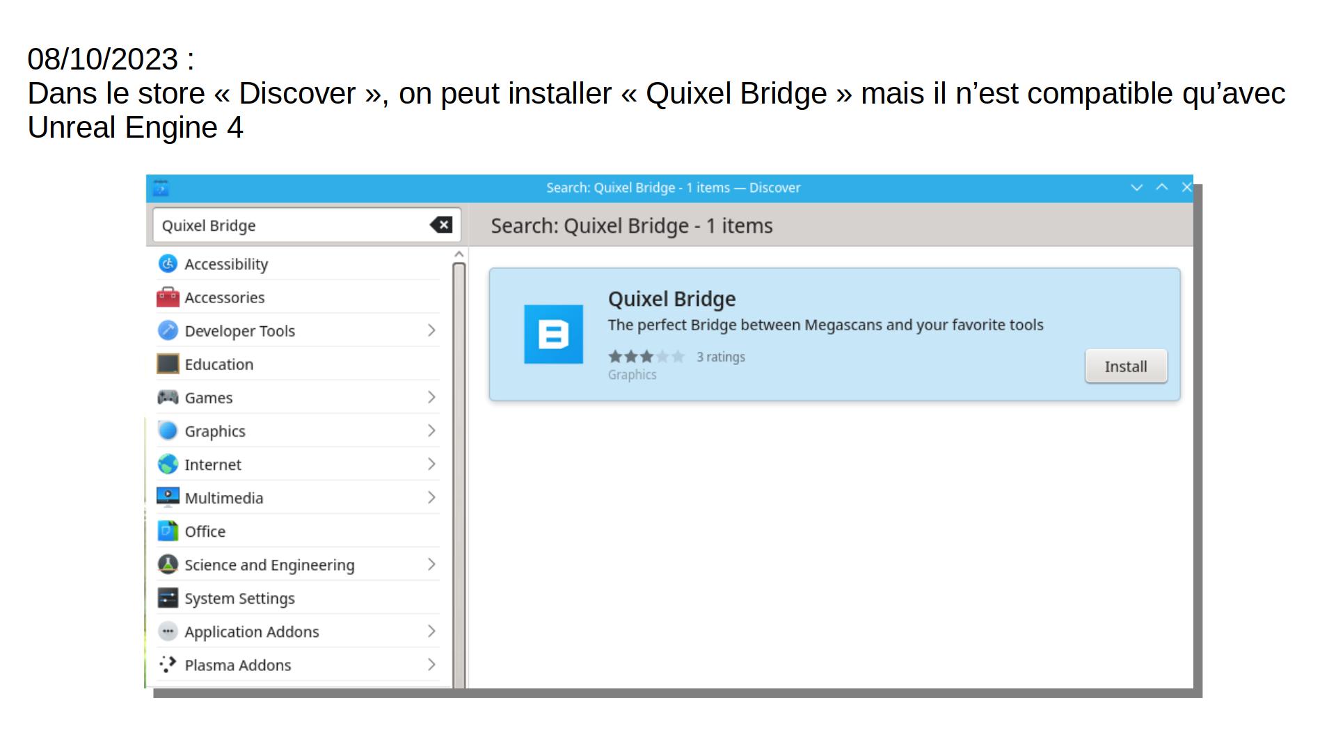Clear the search field with backspace icon
Image resolution: width=1336 pixels, height=751 pixels.
441,225
